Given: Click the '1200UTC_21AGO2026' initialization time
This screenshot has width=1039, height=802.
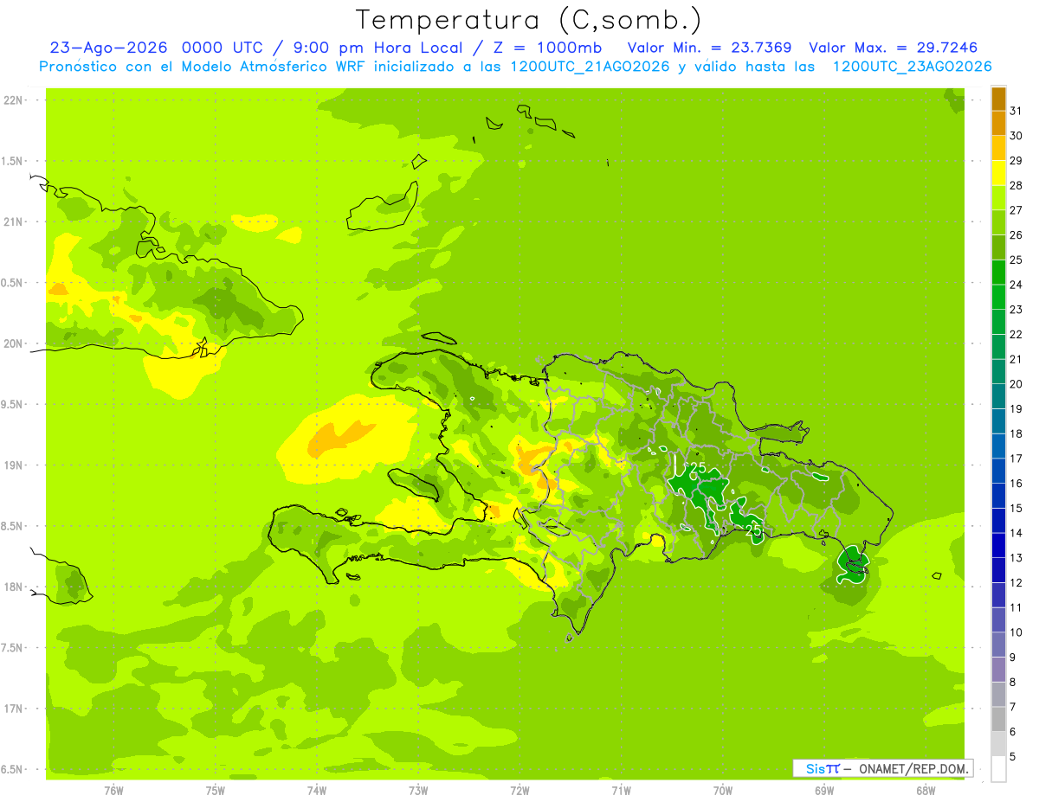Looking at the screenshot, I should click(x=590, y=67).
